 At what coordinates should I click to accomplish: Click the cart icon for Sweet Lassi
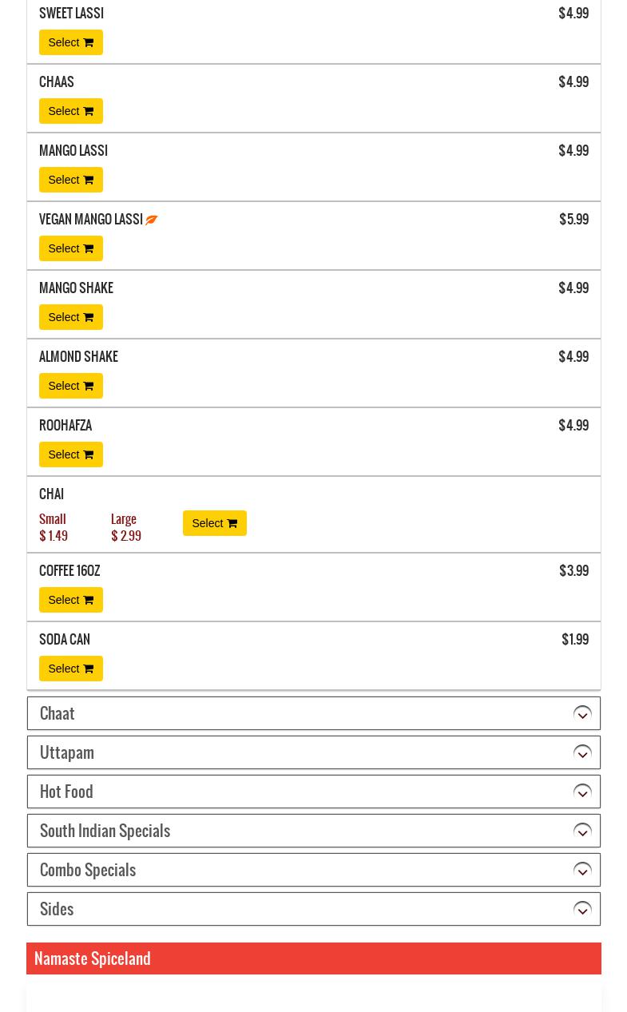[88, 42]
